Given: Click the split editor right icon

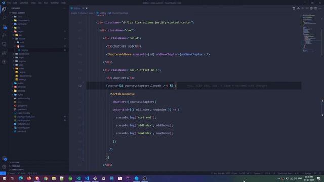Looking at the screenshot, I should 316,8.
